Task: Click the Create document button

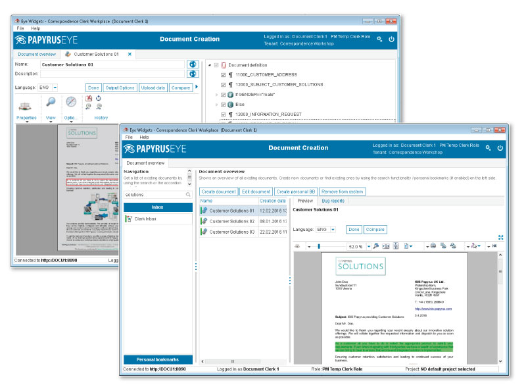Action: [219, 192]
